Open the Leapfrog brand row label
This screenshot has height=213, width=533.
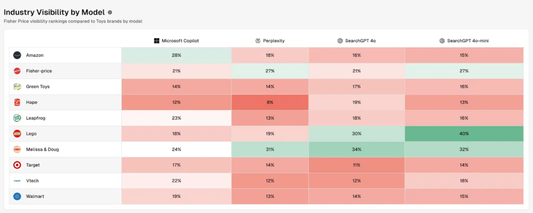coord(36,118)
